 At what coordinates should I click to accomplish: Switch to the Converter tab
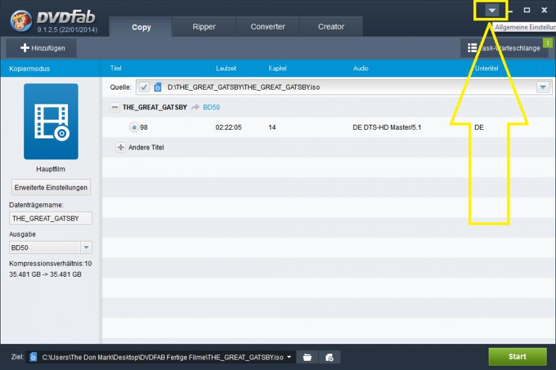point(267,27)
